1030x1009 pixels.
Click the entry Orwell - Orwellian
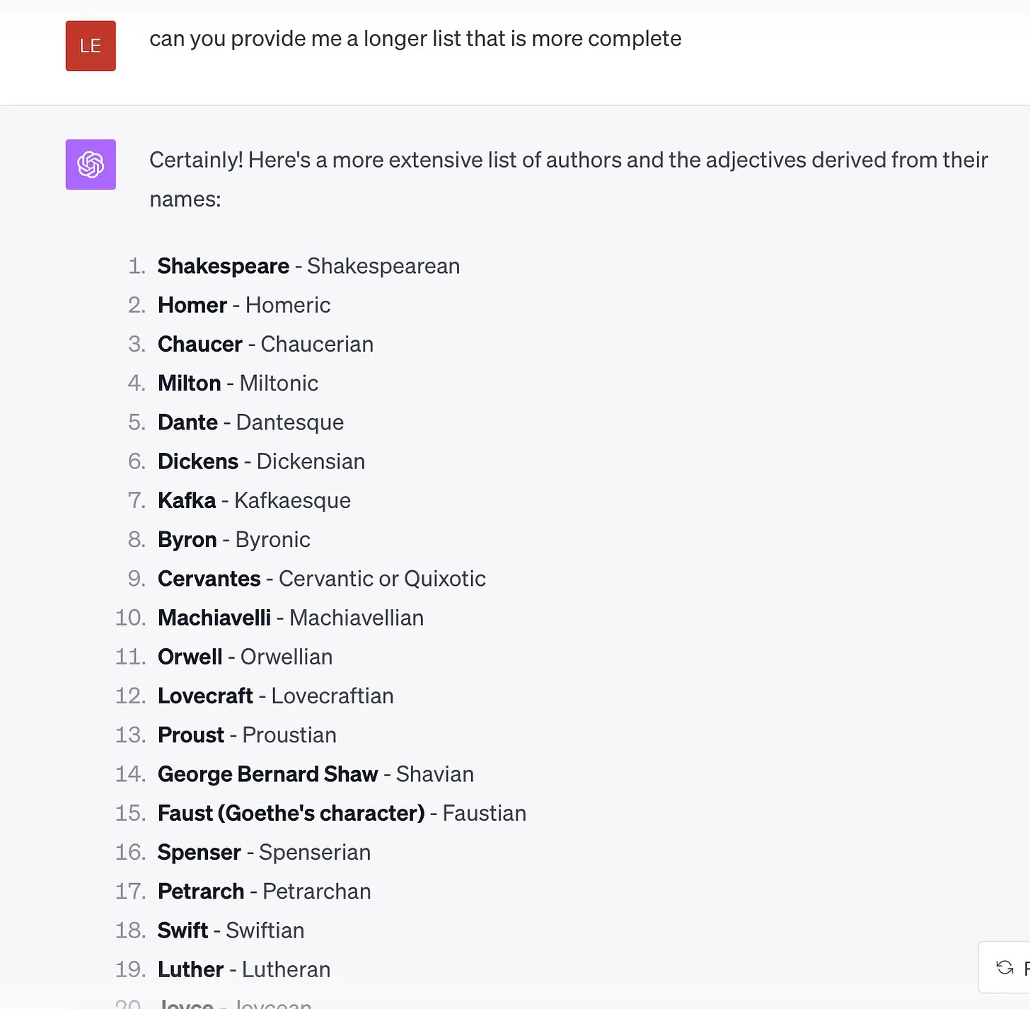[x=245, y=657]
